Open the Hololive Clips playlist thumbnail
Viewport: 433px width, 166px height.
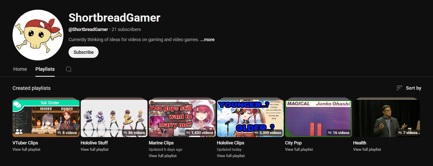click(250, 118)
